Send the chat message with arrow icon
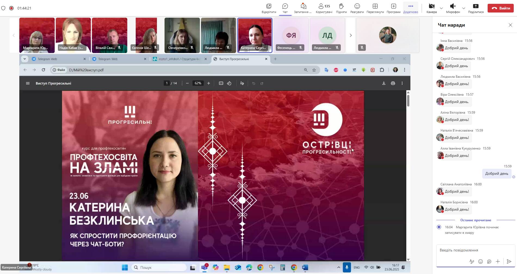Viewport: 517px width, 274px height. [x=509, y=261]
